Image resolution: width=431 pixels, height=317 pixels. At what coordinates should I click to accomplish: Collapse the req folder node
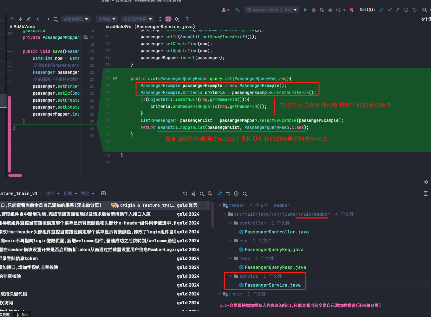[230, 241]
